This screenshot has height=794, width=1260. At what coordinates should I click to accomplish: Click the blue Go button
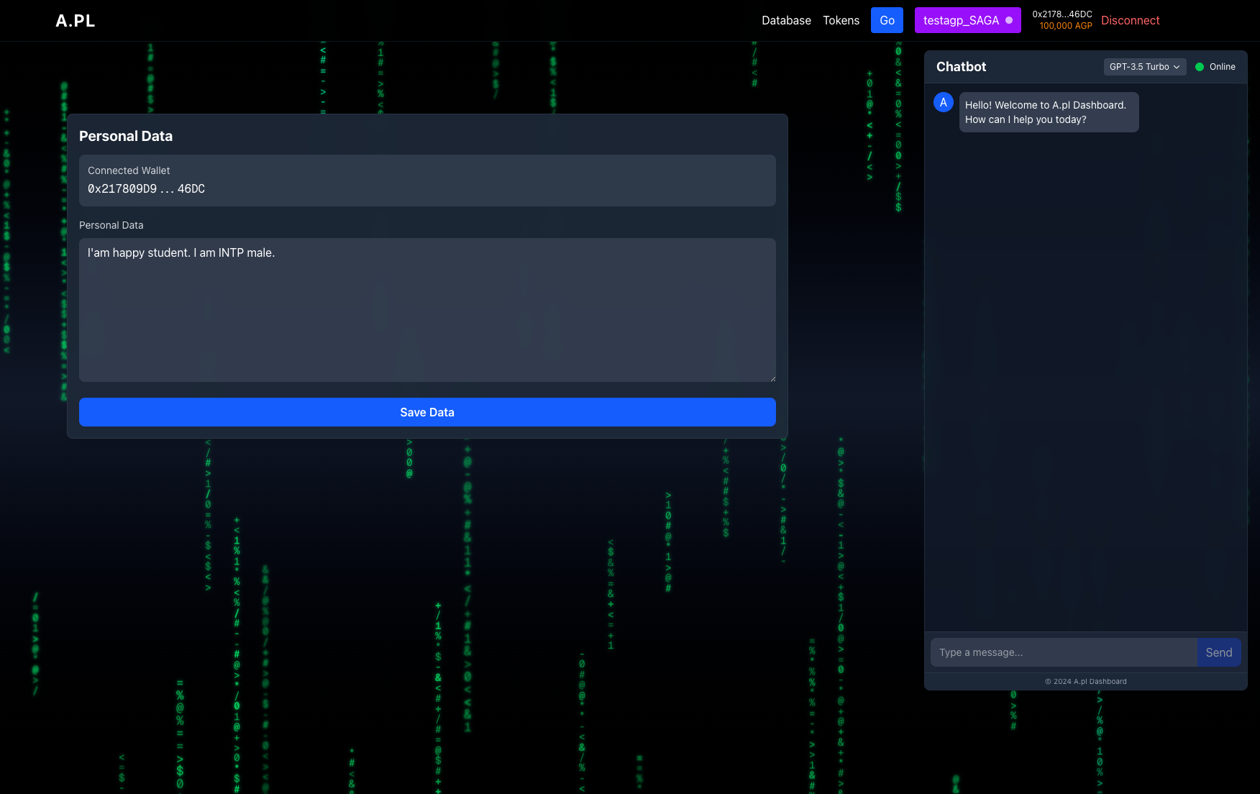point(887,20)
